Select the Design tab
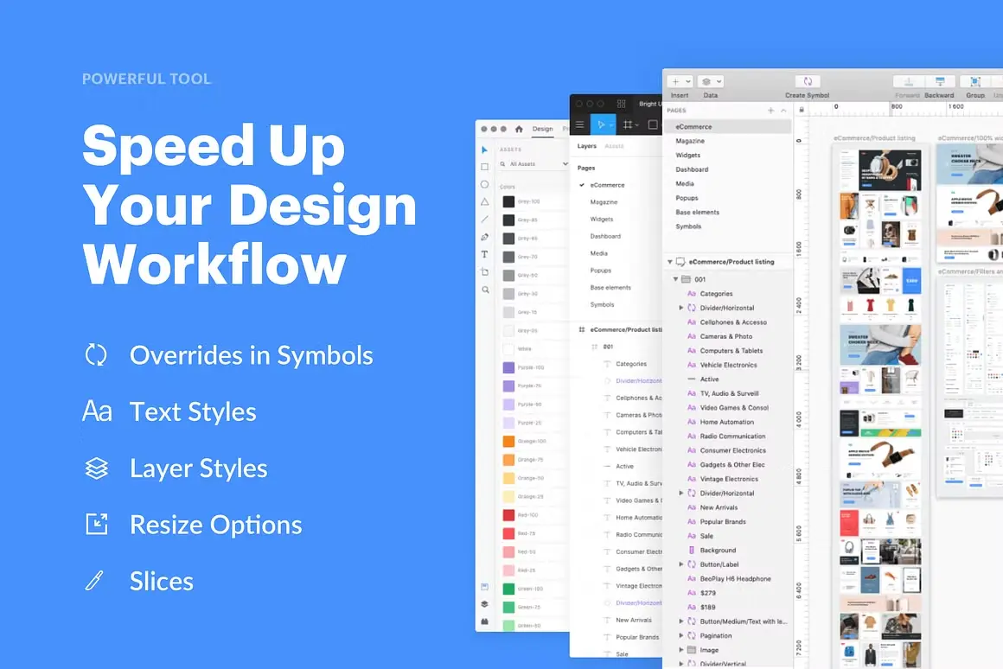Viewport: 1003px width, 669px height. coord(543,128)
